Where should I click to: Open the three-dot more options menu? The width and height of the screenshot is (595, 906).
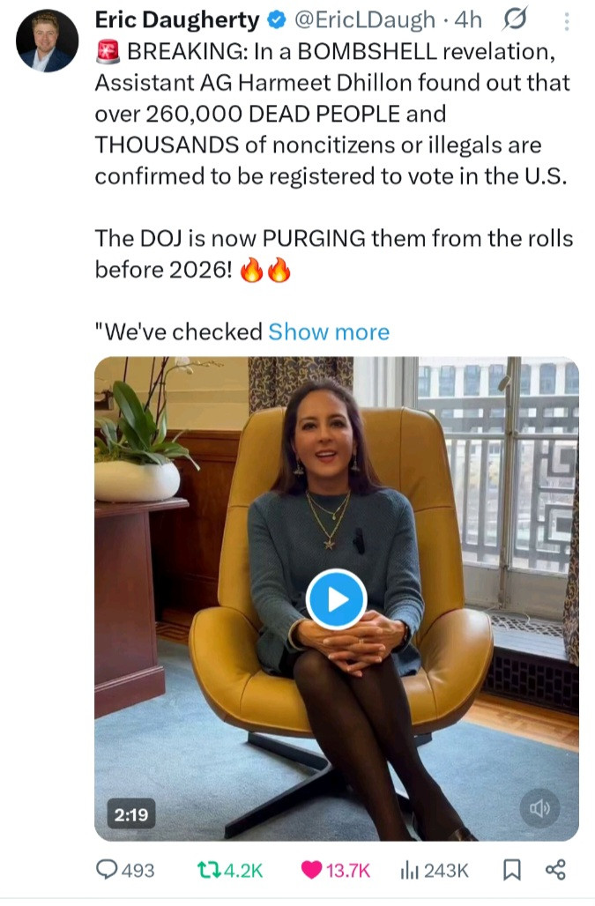pos(567,21)
